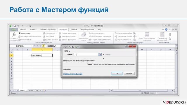The image size is (187, 105).
Task: Click collapse dialog button beside Число field
Action: tap(100, 55)
